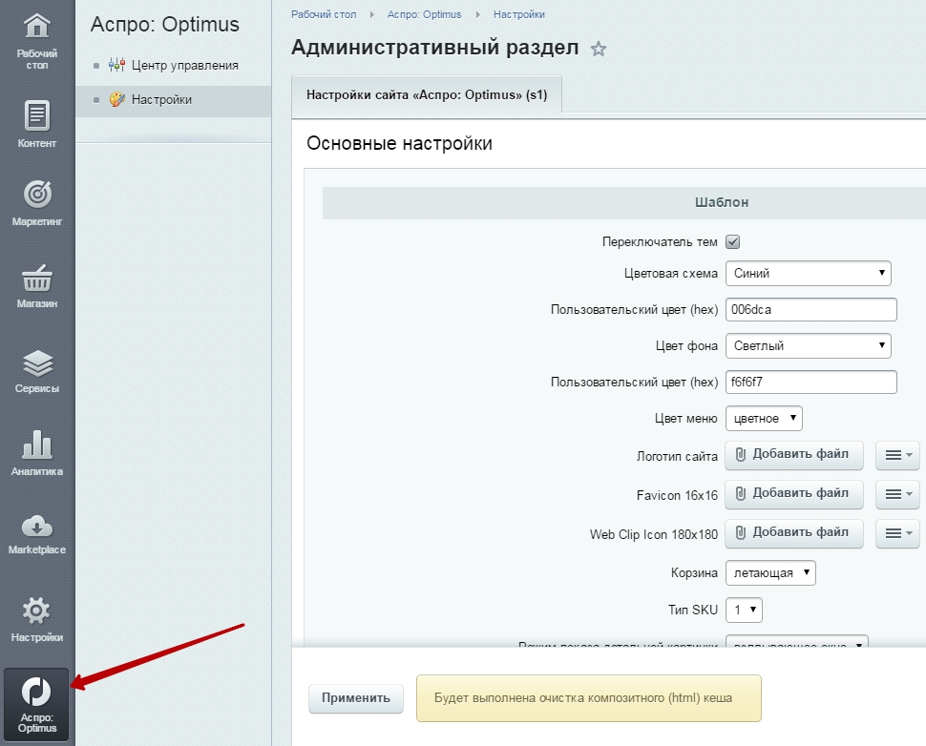Open the Корзина dropdown
Image resolution: width=926 pixels, height=746 pixels.
tap(770, 572)
